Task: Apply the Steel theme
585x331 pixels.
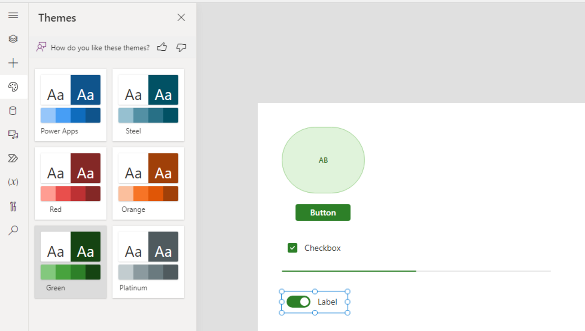Action: coord(148,105)
